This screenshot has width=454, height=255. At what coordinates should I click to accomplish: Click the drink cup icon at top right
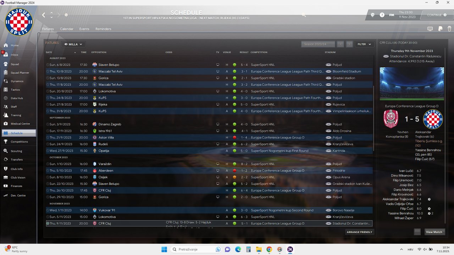point(450,29)
